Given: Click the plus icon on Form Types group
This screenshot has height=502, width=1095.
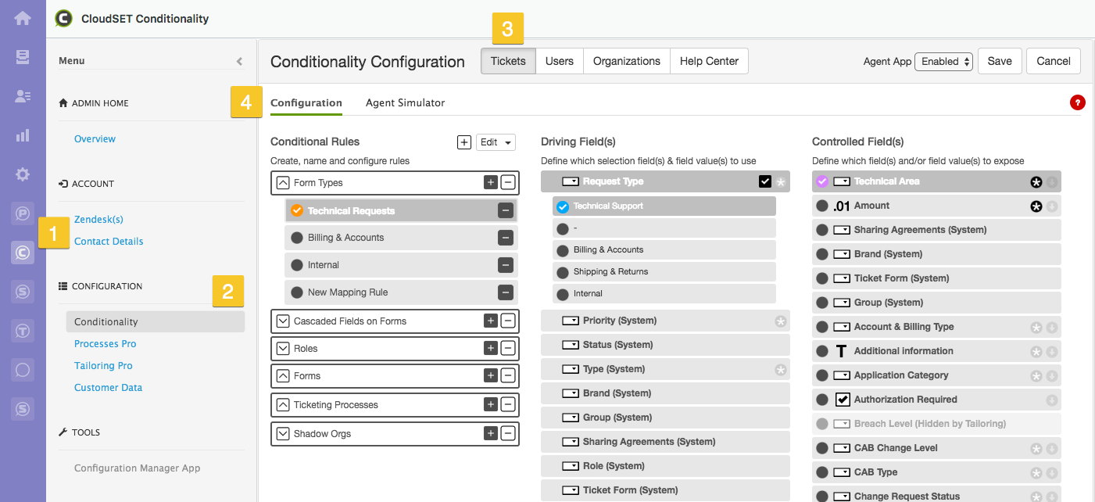Looking at the screenshot, I should (x=491, y=183).
